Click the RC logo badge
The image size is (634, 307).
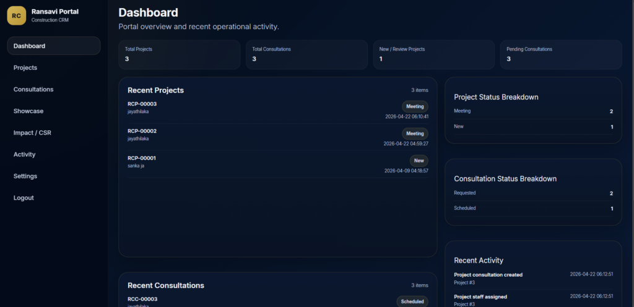tap(16, 15)
